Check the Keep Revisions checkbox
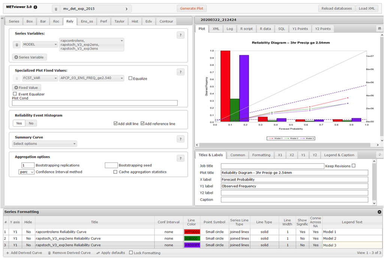 point(353,165)
